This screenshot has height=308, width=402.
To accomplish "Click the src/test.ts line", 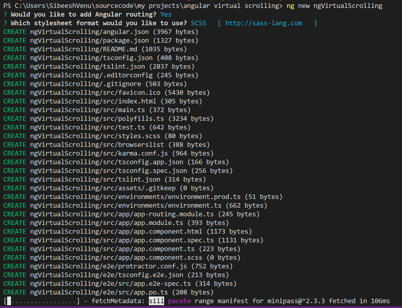I will pos(97,127).
